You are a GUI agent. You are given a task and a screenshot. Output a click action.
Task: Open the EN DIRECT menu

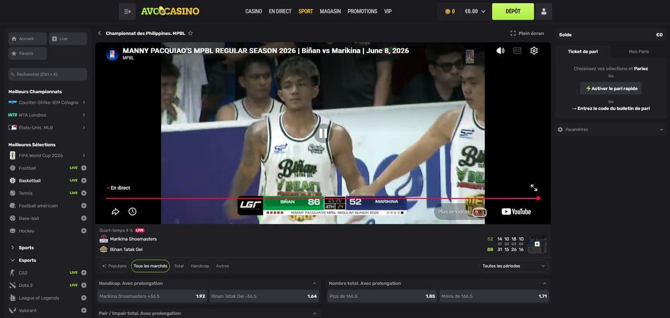[280, 11]
